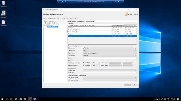Click the greyed button left of Close

pyautogui.click(x=128, y=85)
